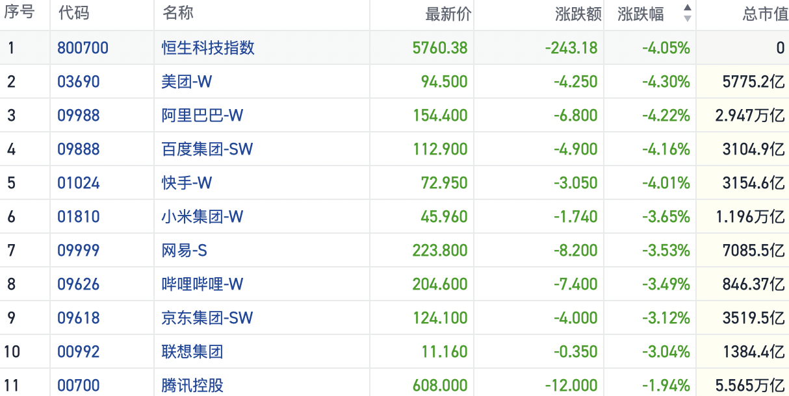Select 阿里巴巴-W latest price 154.400 cell

tap(440, 116)
